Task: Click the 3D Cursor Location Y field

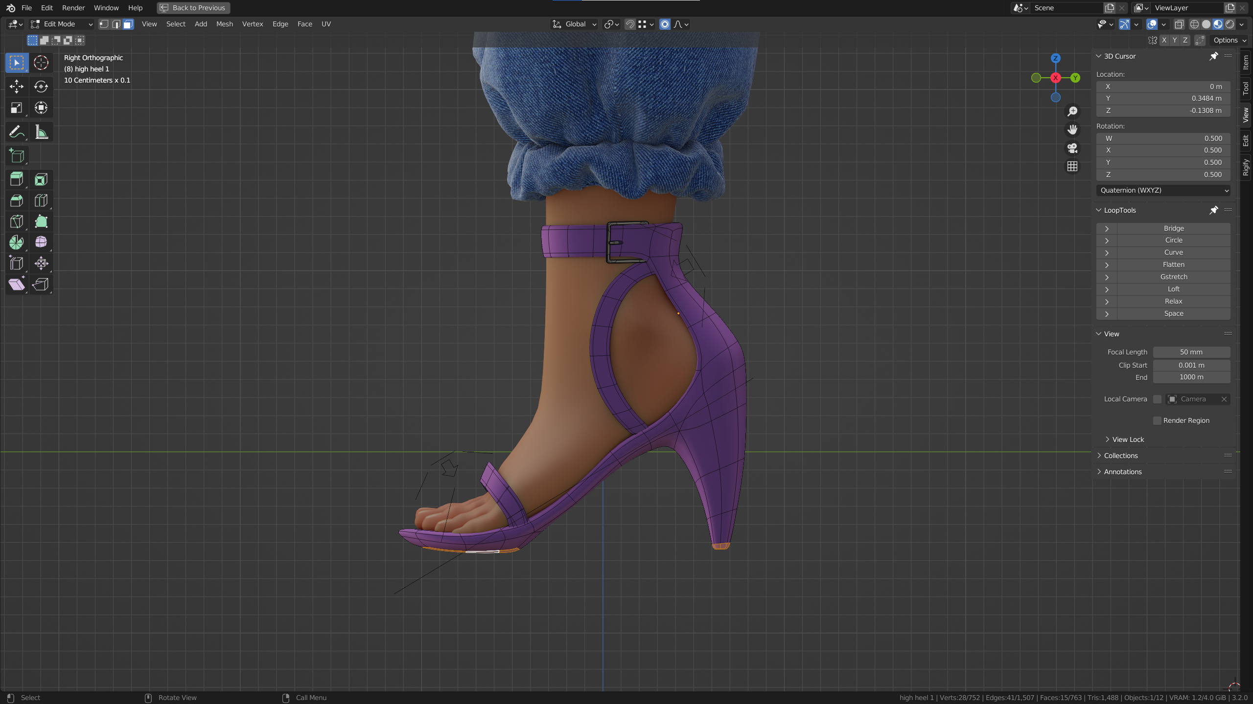Action: point(1163,98)
